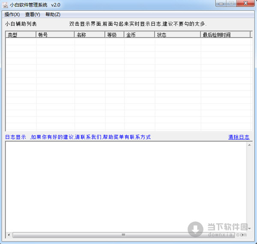
Task: Sort by the 等级 column header
Action: pos(114,35)
